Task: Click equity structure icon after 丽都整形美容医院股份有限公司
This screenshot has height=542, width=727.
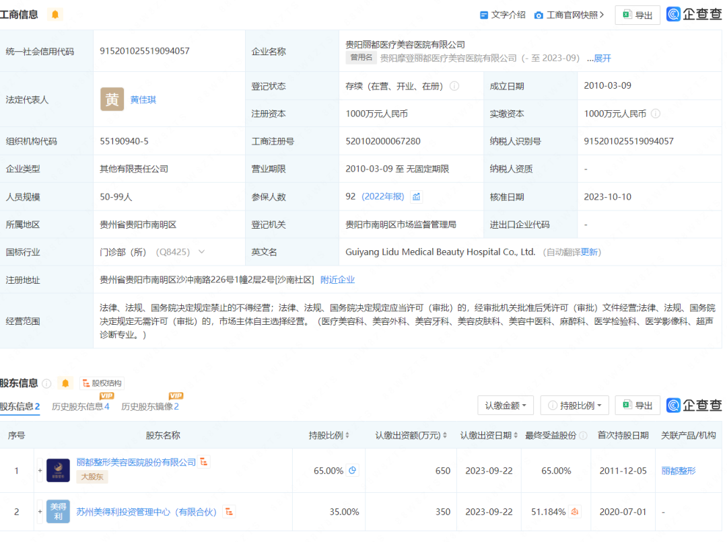Action: [x=204, y=462]
